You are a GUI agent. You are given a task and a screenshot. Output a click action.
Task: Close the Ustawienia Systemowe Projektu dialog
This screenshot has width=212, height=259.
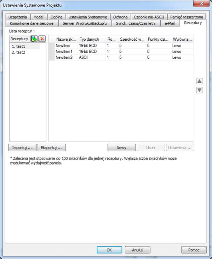(x=201, y=4)
